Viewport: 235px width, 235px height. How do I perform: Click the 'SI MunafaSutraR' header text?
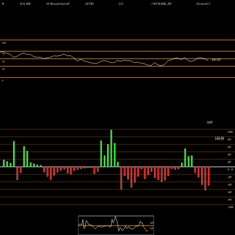pyautogui.click(x=58, y=4)
